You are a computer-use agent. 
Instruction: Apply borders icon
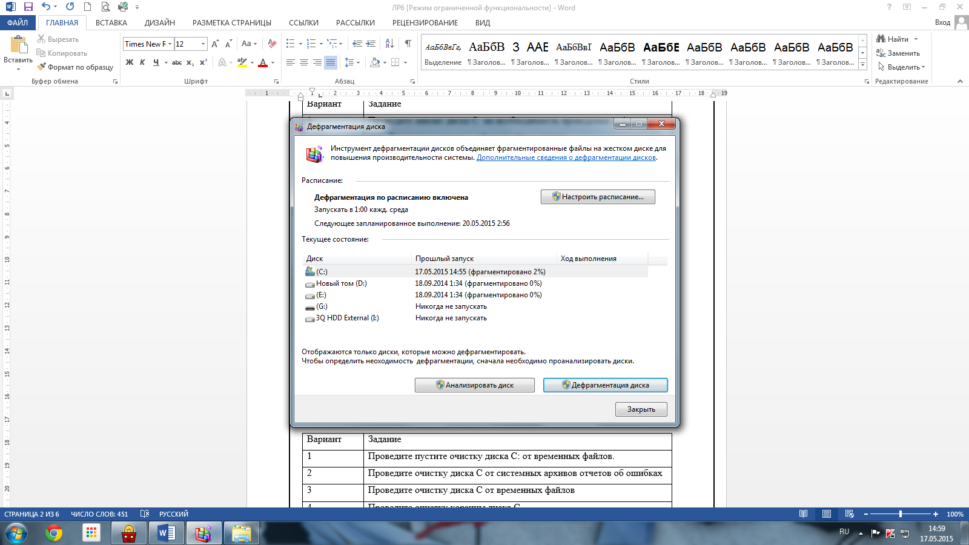(395, 62)
